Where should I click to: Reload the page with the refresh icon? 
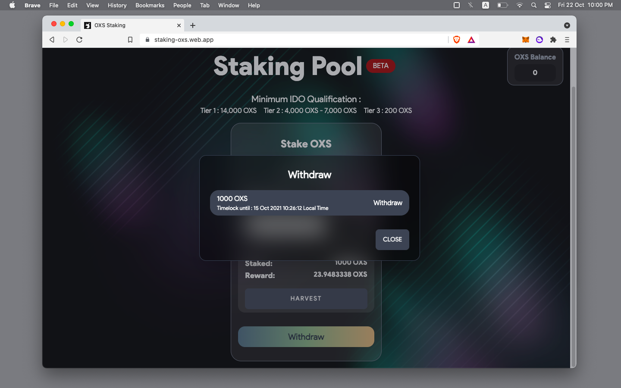(x=79, y=40)
